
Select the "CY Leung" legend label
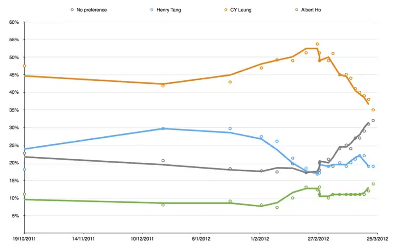240,10
